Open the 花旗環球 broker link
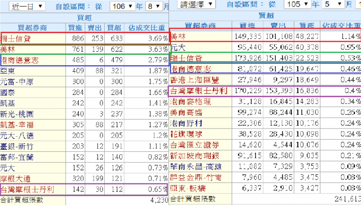The image size is (361, 206). tap(186, 134)
